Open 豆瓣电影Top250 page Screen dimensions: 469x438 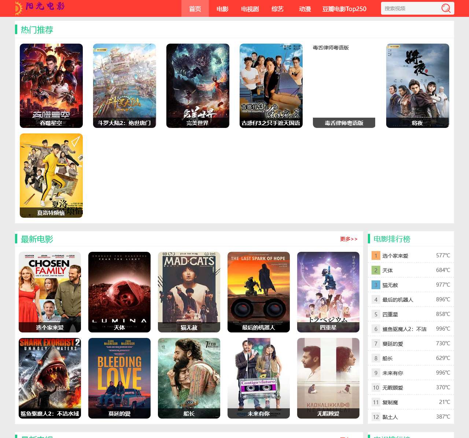(x=344, y=8)
